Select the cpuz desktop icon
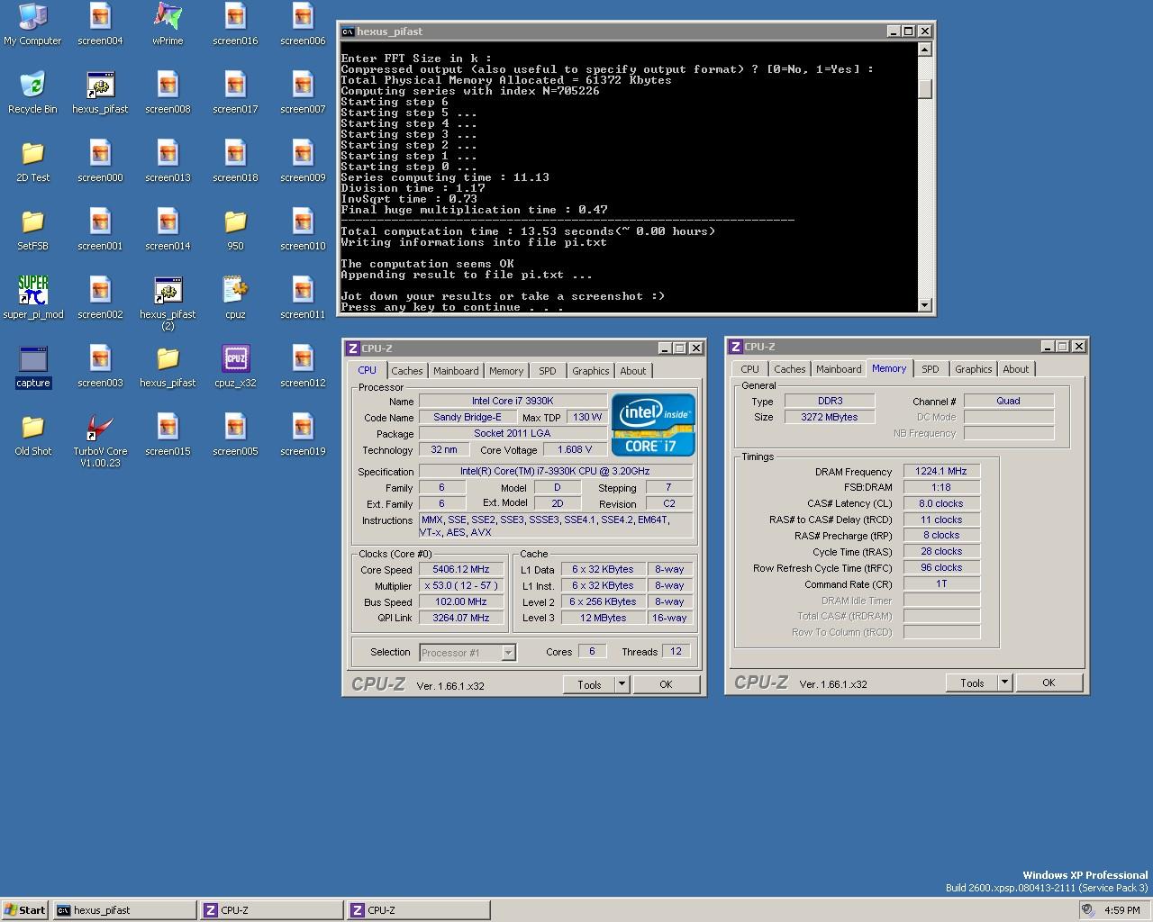Viewport: 1153px width, 922px height. [235, 298]
